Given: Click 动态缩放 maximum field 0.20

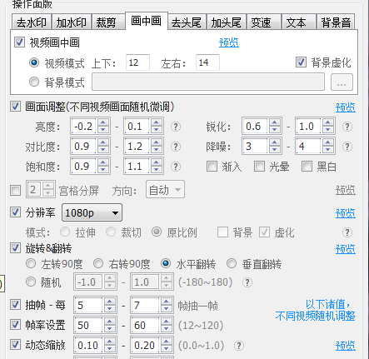Looking at the screenshot, I should pyautogui.click(x=146, y=345).
